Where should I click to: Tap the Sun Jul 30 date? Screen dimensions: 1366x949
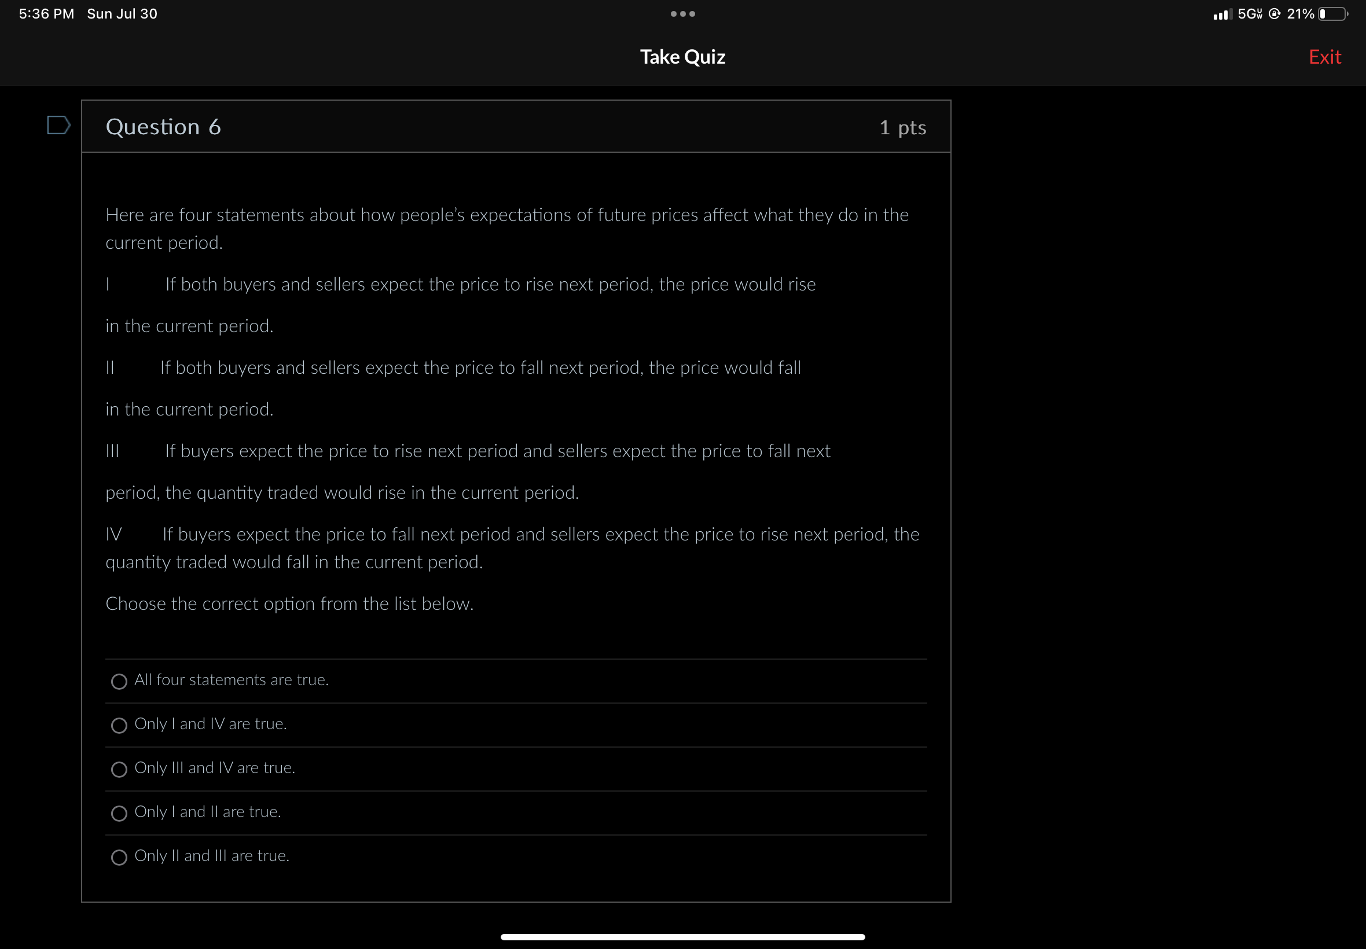point(122,14)
